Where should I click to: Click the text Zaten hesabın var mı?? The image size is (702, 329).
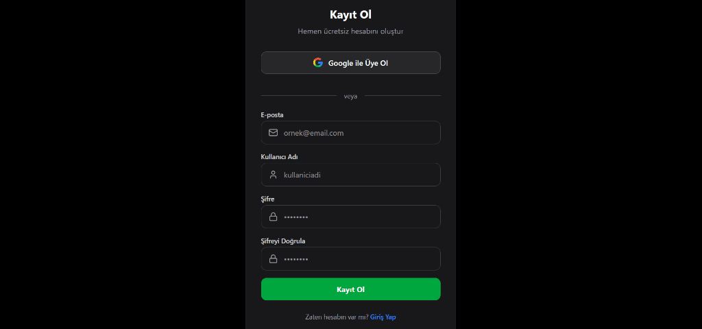[x=337, y=317]
